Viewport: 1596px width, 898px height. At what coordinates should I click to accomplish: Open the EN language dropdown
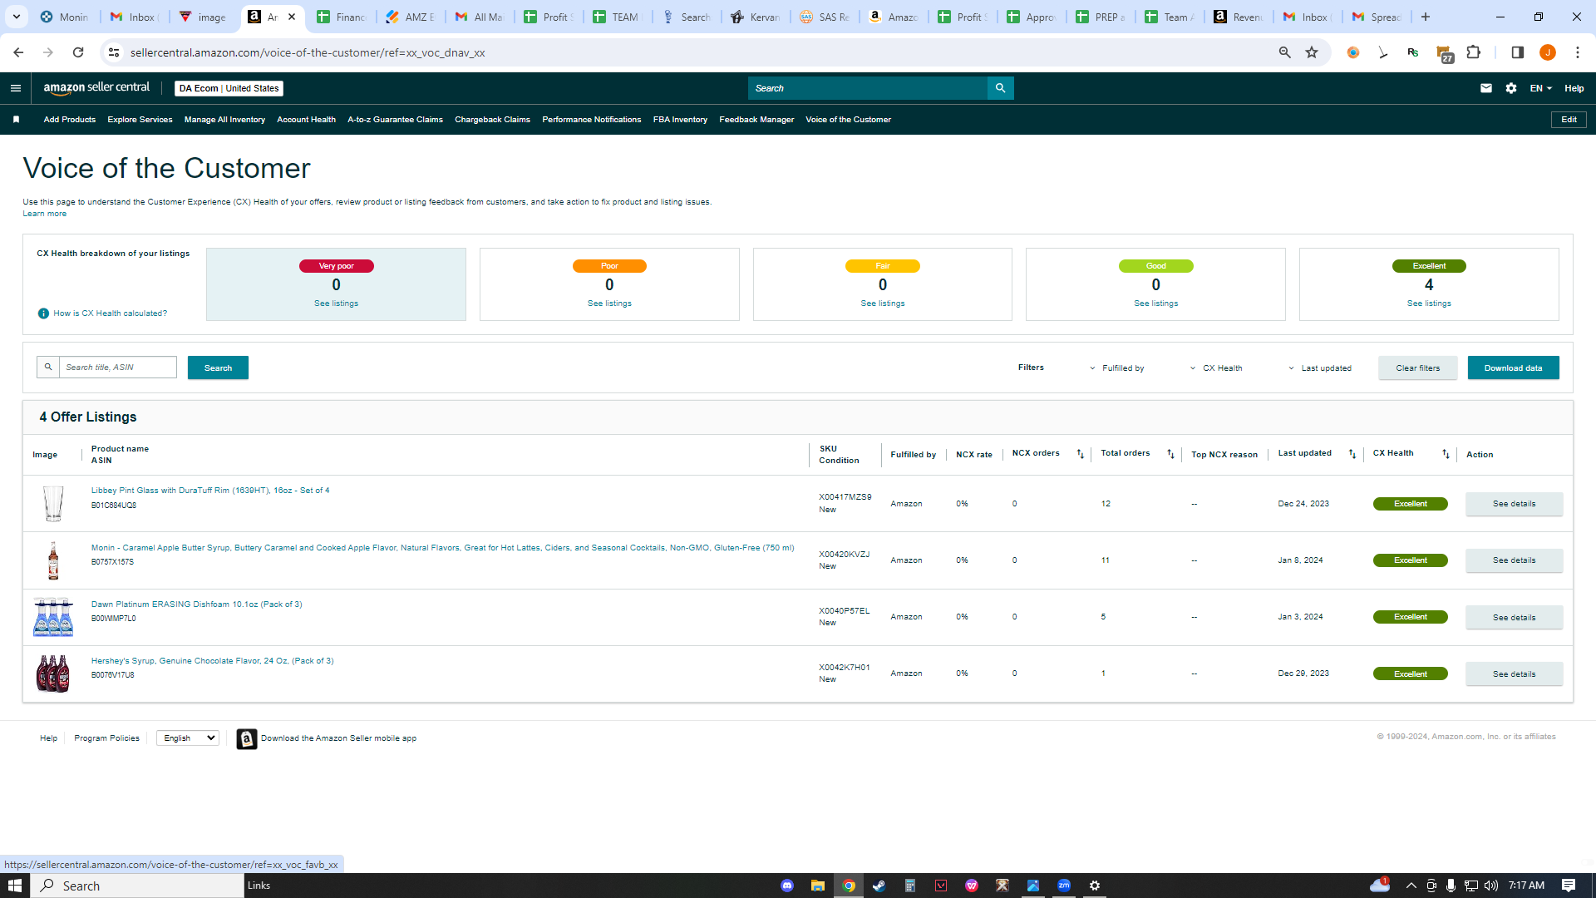tap(1541, 88)
